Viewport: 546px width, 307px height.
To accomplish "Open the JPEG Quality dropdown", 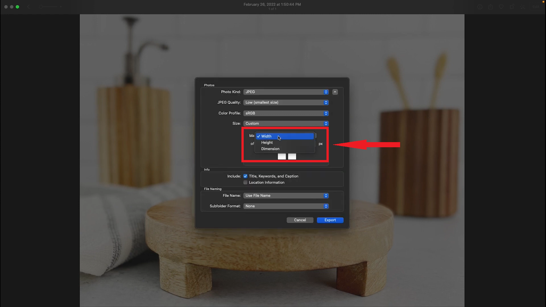I will pos(286,102).
